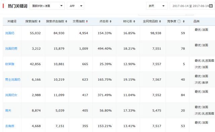The height and width of the screenshot is (132, 215).
Task: Open the 去角质 keyword link
Action: pyautogui.click(x=10, y=126)
